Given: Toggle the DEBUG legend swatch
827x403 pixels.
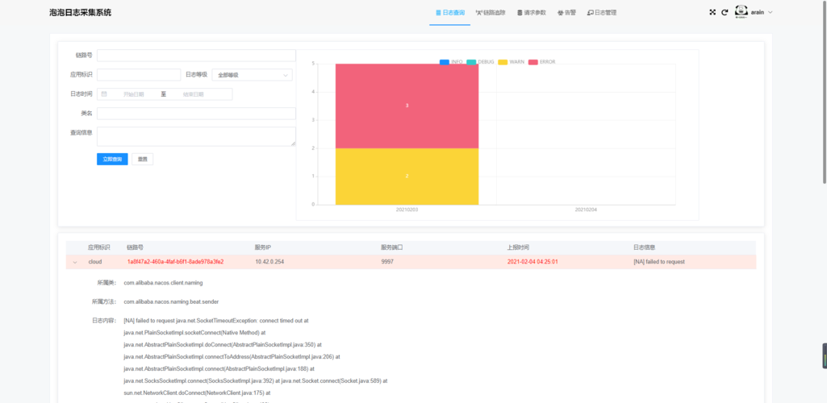Looking at the screenshot, I should click(471, 62).
